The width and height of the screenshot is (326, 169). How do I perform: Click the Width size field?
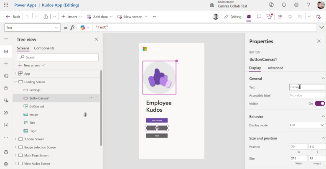click(x=299, y=159)
